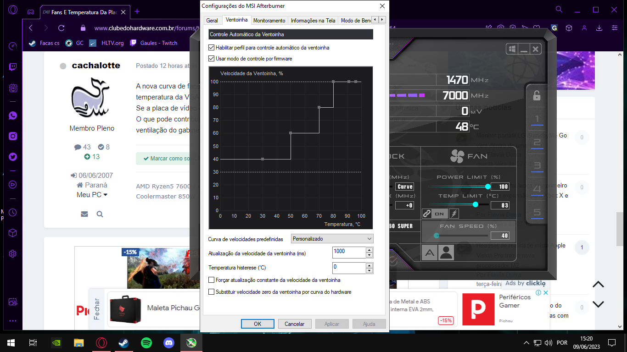Increase fan speed update period spinner
627x352 pixels.
point(369,250)
